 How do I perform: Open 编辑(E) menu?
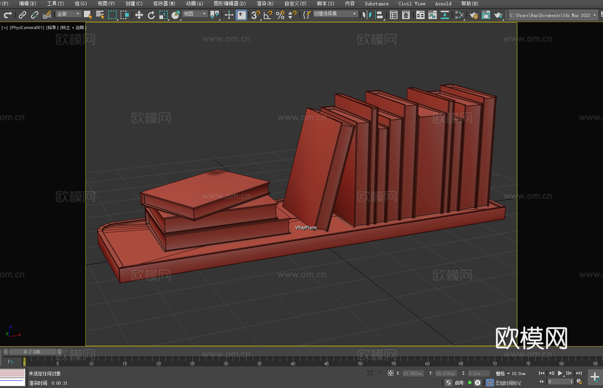pos(27,3)
